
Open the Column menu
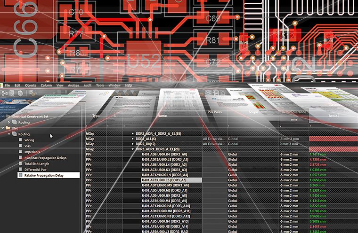46,85
